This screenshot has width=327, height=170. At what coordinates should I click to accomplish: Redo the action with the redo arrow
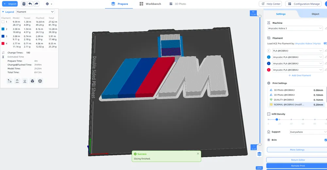pyautogui.click(x=37, y=4)
